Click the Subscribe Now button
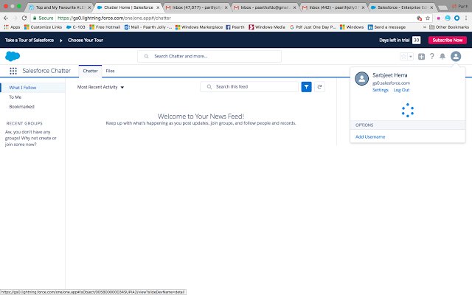This screenshot has height=295, width=472. (448, 40)
